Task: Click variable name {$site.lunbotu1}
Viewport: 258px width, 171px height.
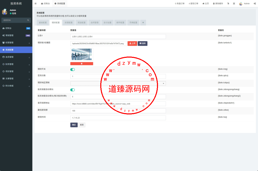Action: coord(225,43)
